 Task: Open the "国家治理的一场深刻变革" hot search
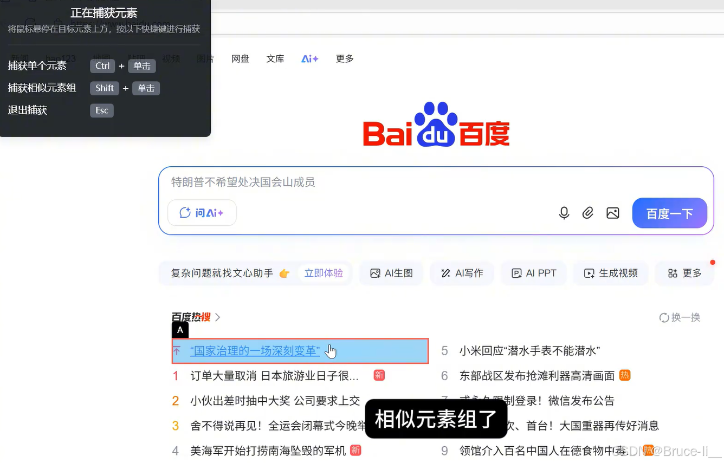[x=255, y=351]
